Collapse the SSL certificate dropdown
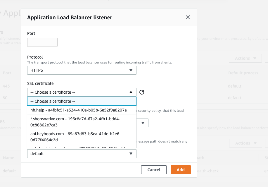 tap(82, 92)
